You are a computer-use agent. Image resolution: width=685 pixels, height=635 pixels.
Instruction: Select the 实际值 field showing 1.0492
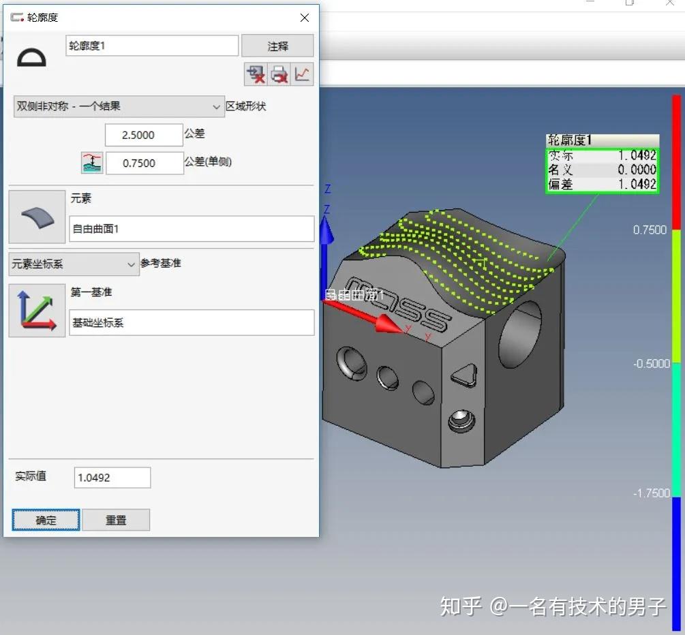click(x=111, y=477)
